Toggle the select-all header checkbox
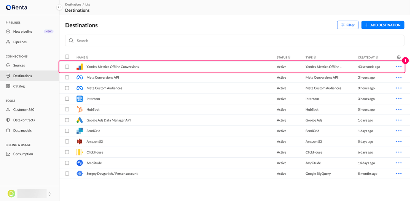The height and width of the screenshot is (201, 411). click(x=67, y=57)
